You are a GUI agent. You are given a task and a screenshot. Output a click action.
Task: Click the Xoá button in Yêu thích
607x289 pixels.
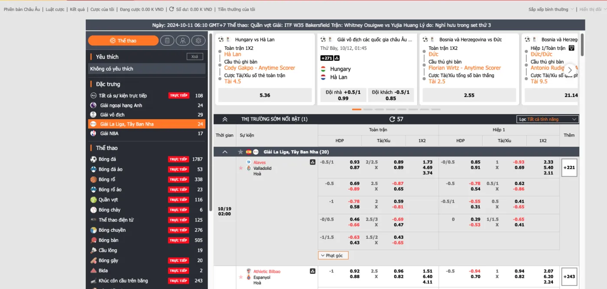coord(195,57)
